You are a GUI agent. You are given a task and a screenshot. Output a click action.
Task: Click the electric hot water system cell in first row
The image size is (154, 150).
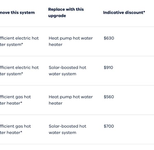click(19, 41)
